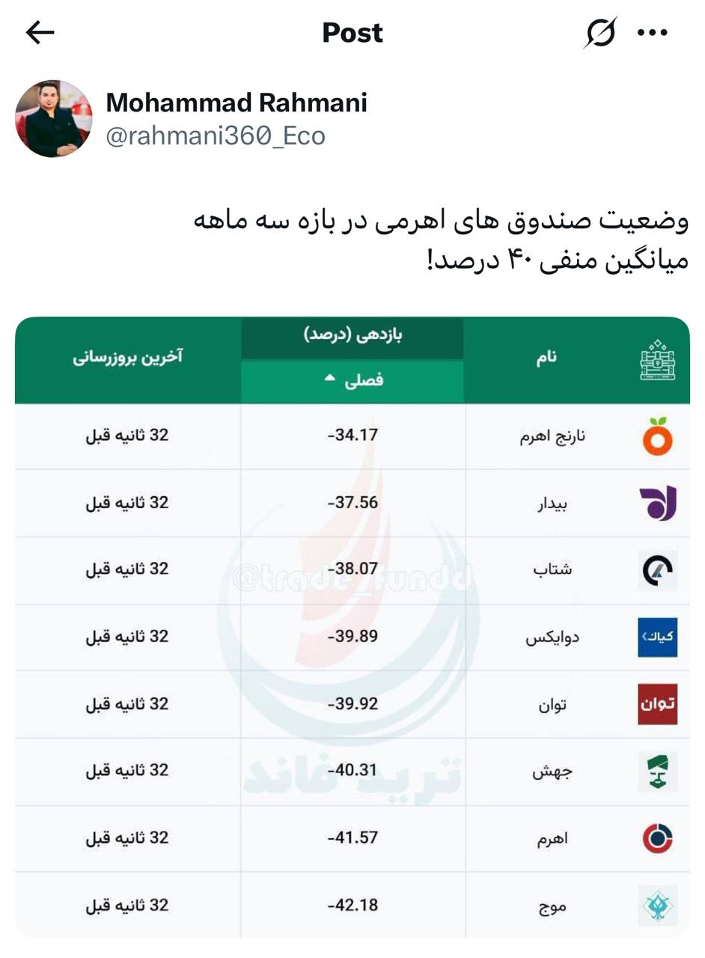
Task: Tap the treasure chest icon in table header
Action: [658, 360]
